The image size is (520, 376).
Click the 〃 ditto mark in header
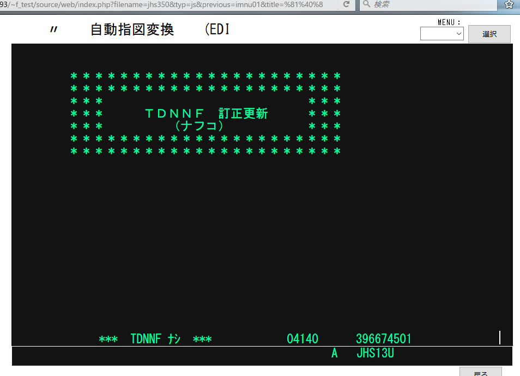(53, 30)
